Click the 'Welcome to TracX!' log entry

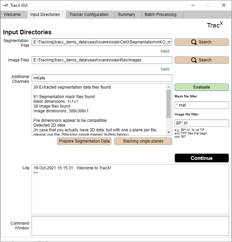[x=94, y=168]
